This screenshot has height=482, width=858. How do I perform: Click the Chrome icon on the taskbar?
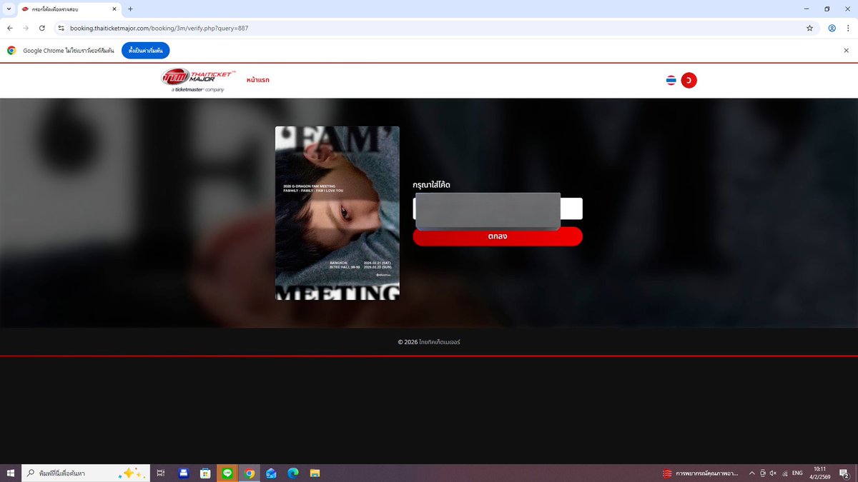[x=249, y=473]
